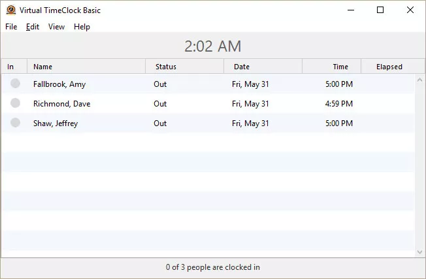426x279 pixels.
Task: Click the Fri, May 31 date in Shaw row
Action: point(250,123)
